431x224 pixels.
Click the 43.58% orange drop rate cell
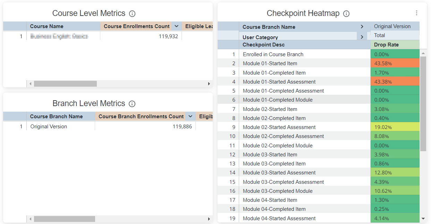395,63
